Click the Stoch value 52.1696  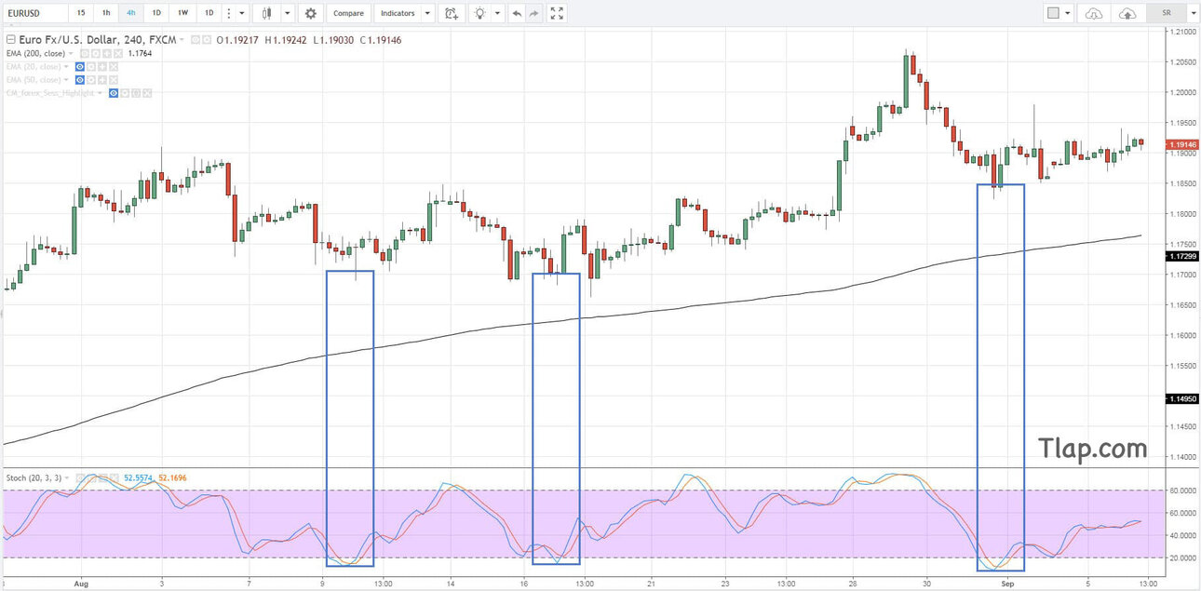[172, 477]
